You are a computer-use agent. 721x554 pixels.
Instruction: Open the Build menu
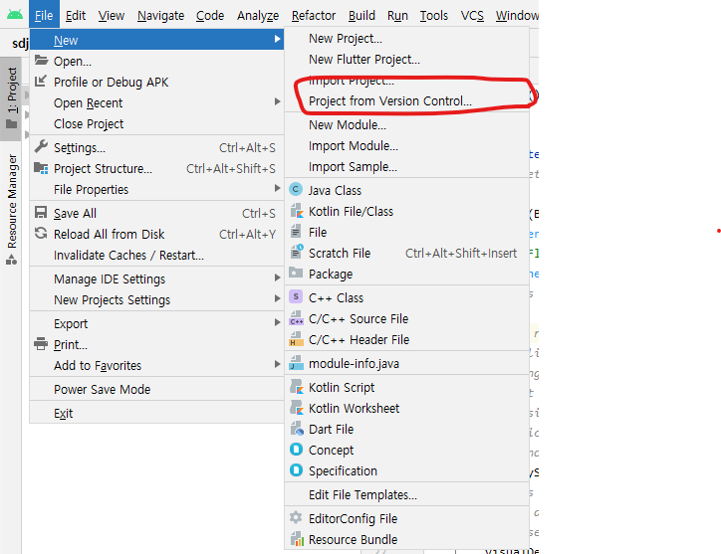click(361, 16)
